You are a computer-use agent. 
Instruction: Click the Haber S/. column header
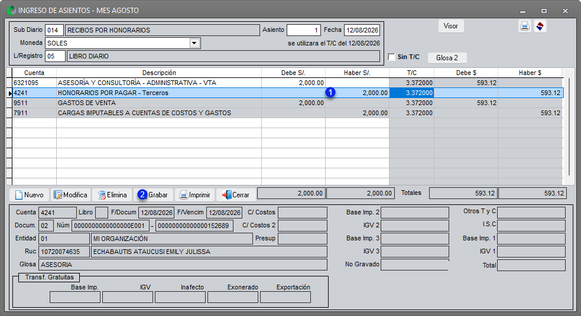[357, 73]
